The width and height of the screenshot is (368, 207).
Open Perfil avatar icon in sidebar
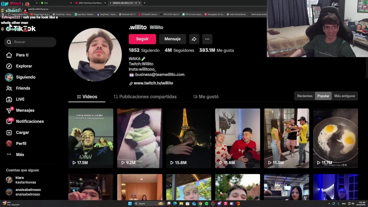(x=9, y=143)
